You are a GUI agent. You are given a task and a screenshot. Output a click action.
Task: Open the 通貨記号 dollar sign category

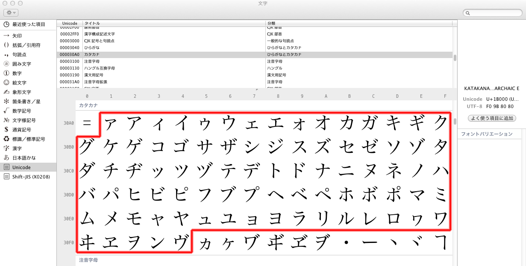tap(6, 130)
